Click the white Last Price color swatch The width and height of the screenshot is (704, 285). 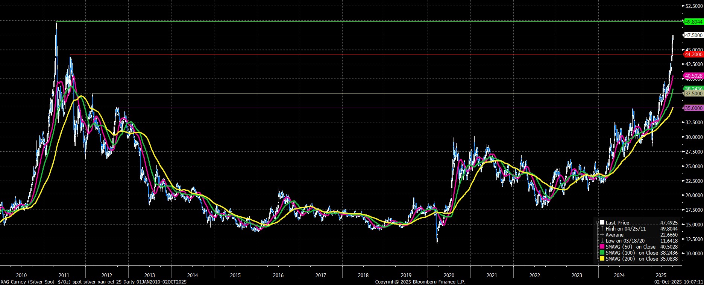pyautogui.click(x=602, y=223)
